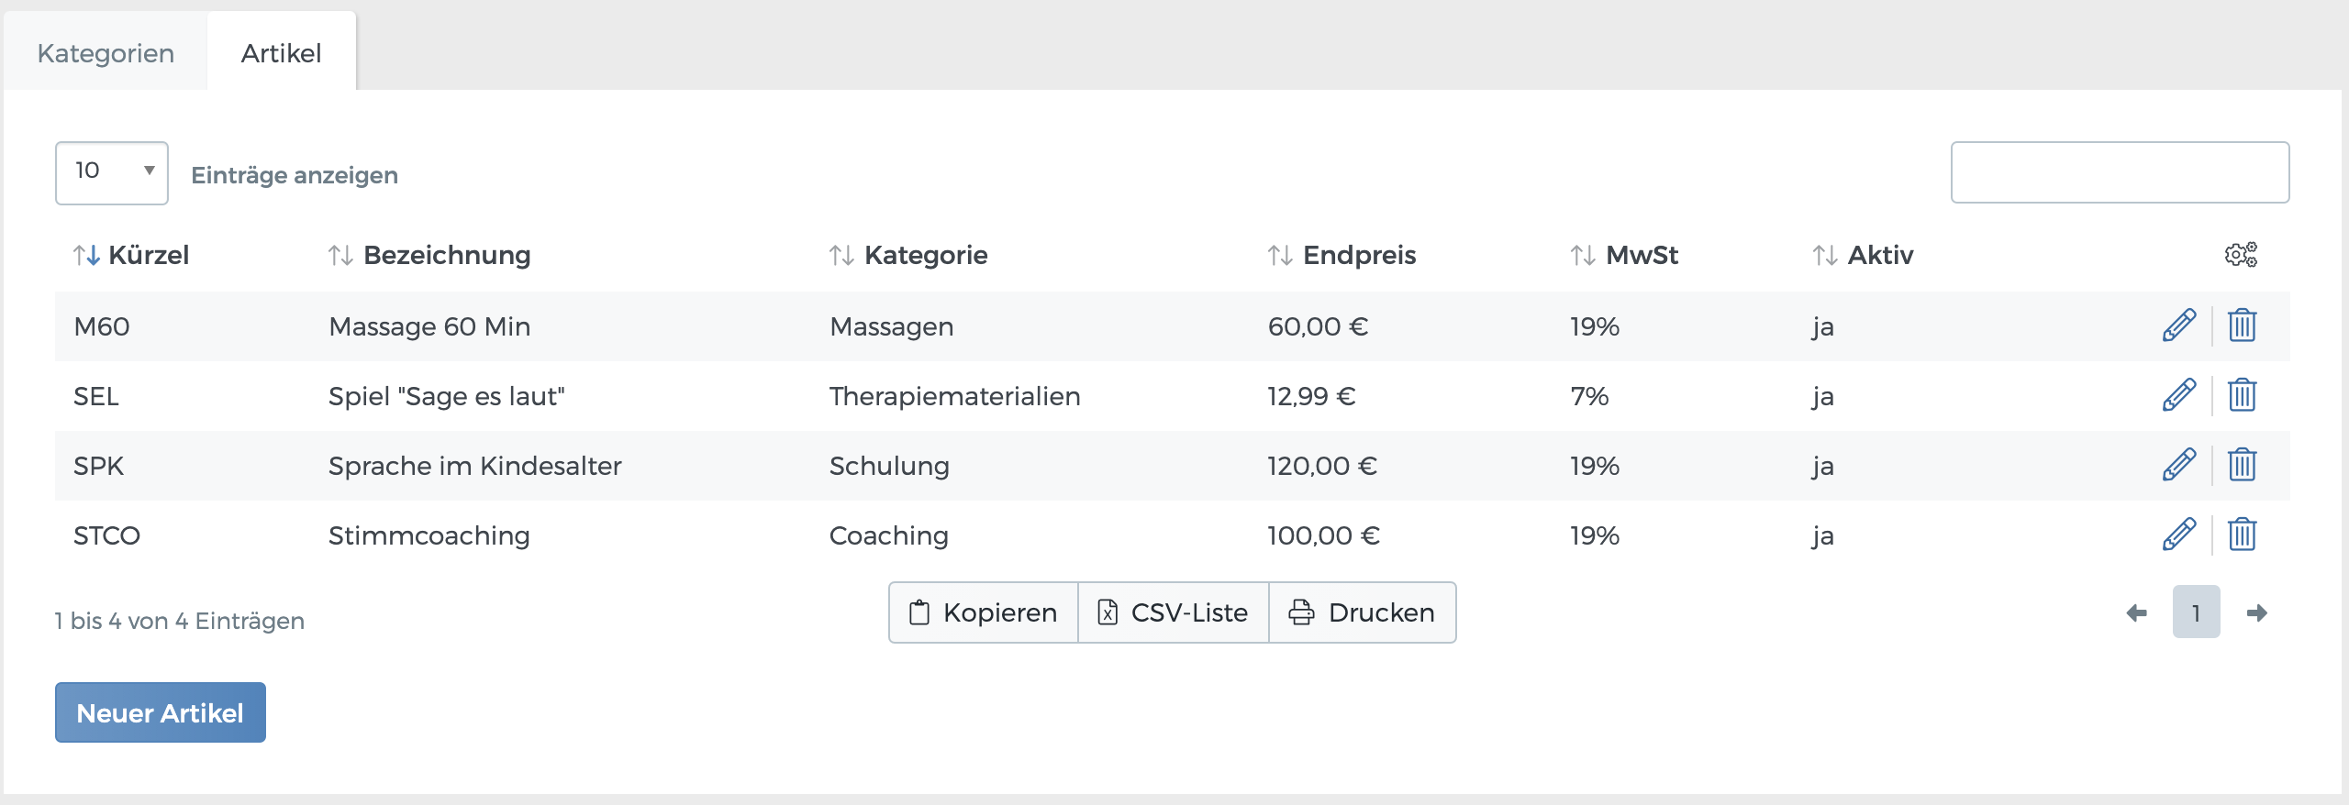Screen dimensions: 2349x805
Task: Open the table column settings gear
Action: pos(2241,254)
